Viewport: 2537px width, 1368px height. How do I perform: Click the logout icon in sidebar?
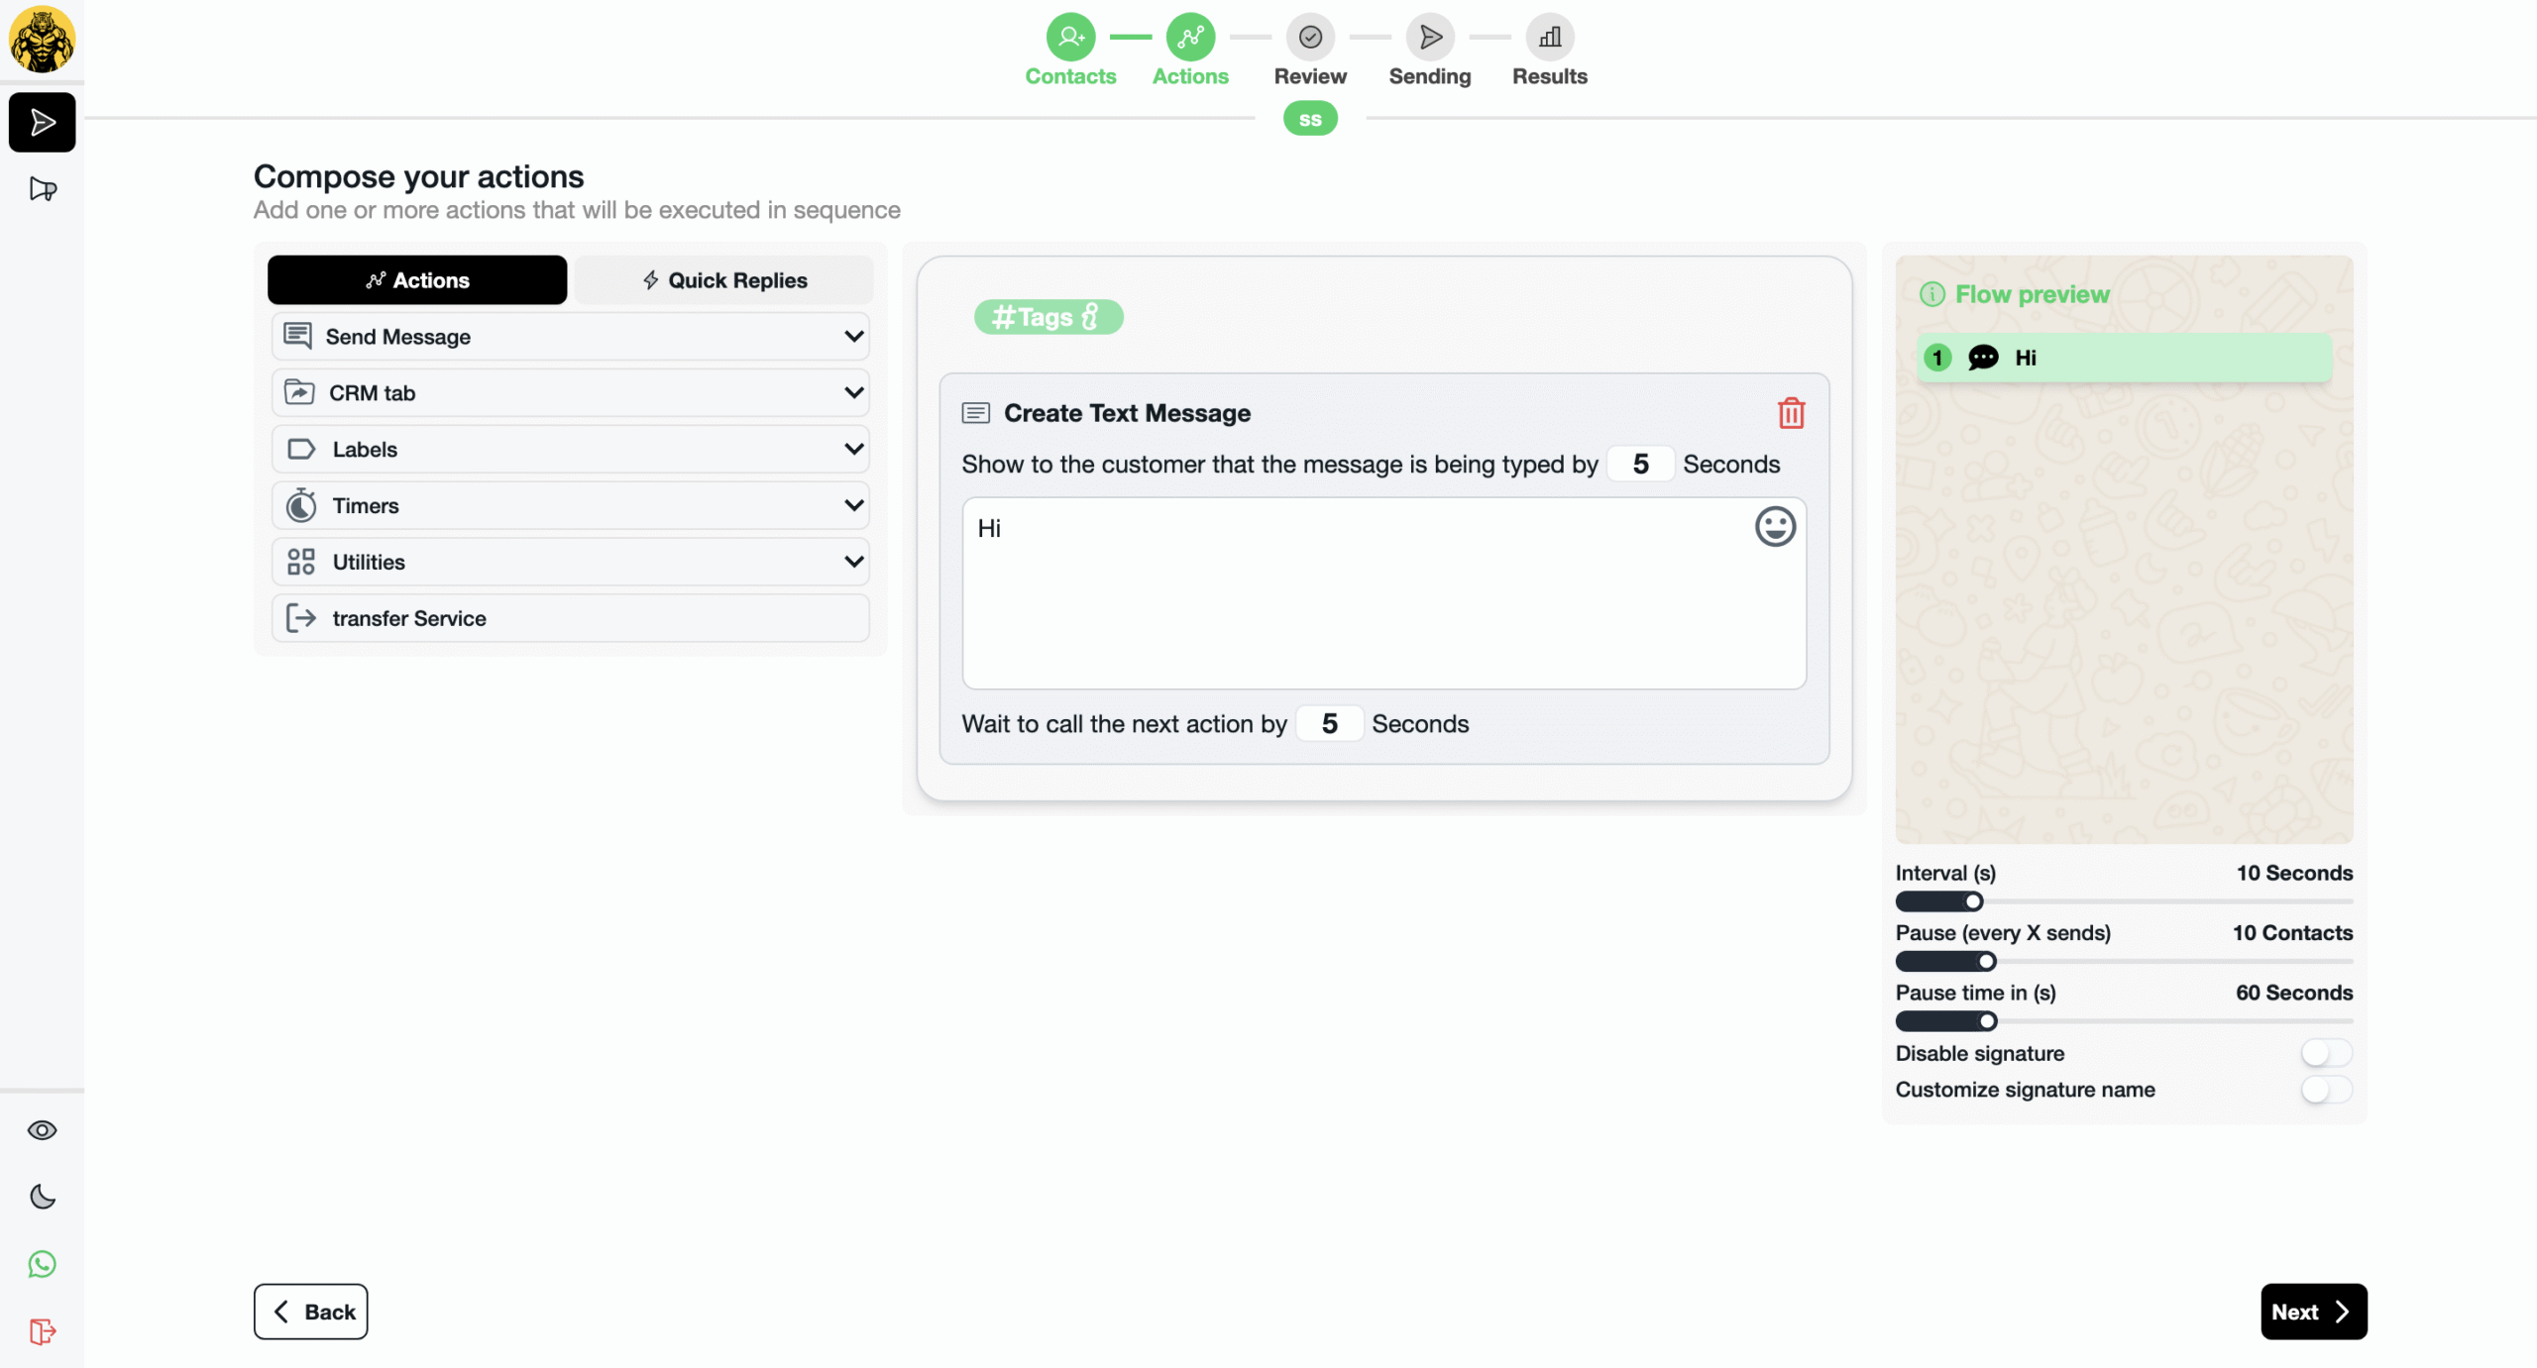pos(42,1330)
